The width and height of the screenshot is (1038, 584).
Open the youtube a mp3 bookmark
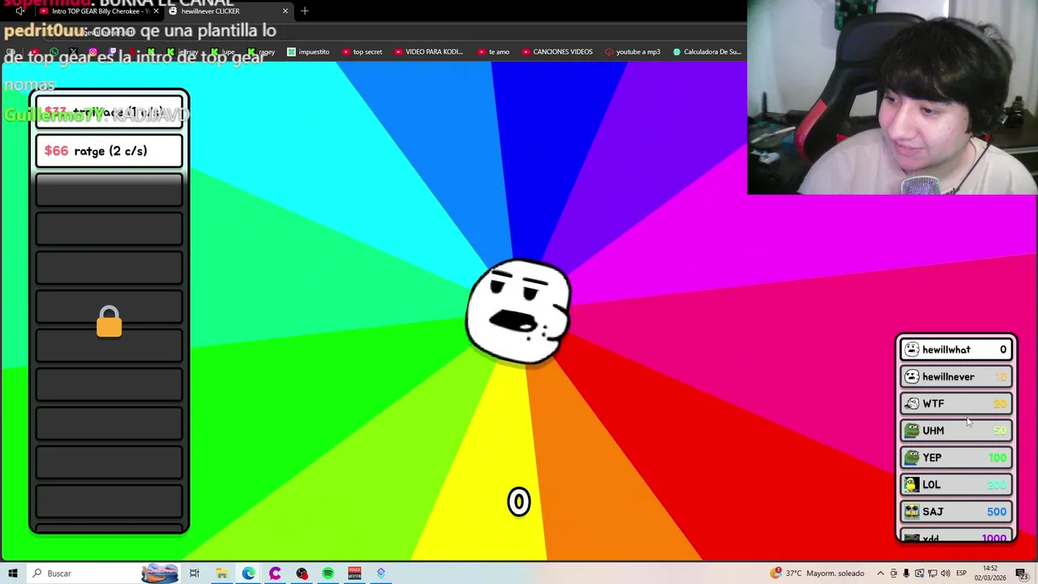point(633,52)
